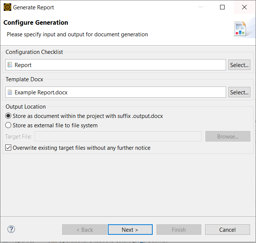Go back using the Back button
Image resolution: width=256 pixels, height=243 pixels.
coord(85,230)
